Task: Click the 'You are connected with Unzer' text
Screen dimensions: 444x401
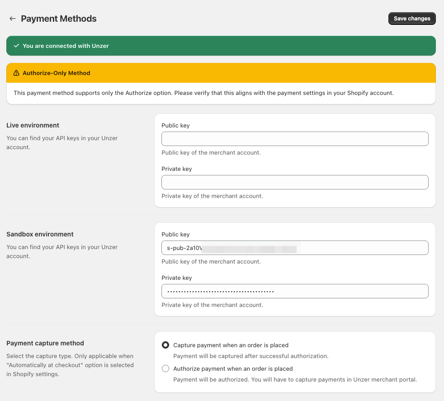Action: (66, 46)
